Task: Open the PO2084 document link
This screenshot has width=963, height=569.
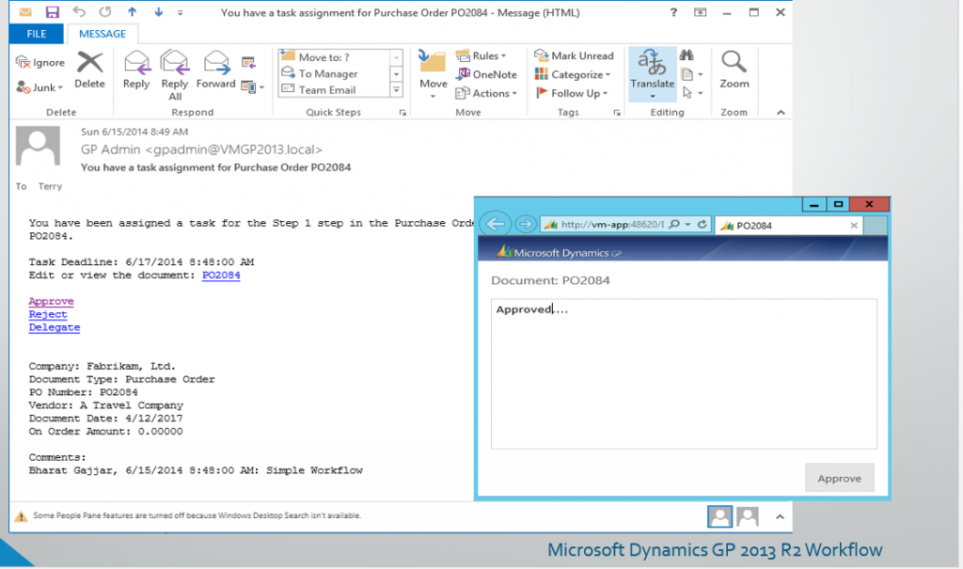Action: click(221, 276)
